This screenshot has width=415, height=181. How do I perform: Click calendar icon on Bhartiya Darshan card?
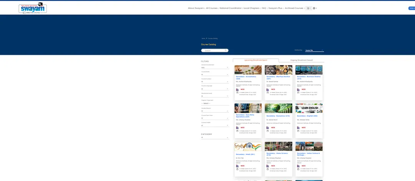click(267, 93)
